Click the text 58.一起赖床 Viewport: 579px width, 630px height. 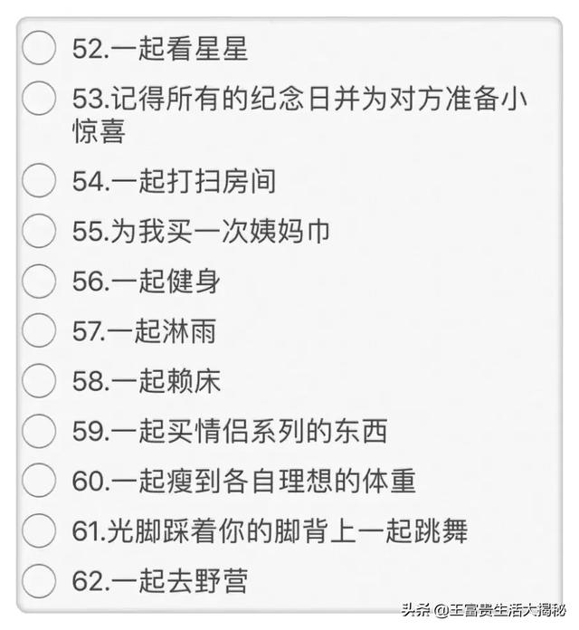(147, 381)
